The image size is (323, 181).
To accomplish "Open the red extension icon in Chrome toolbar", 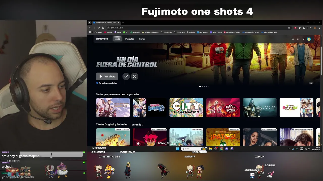I will tap(295, 28).
